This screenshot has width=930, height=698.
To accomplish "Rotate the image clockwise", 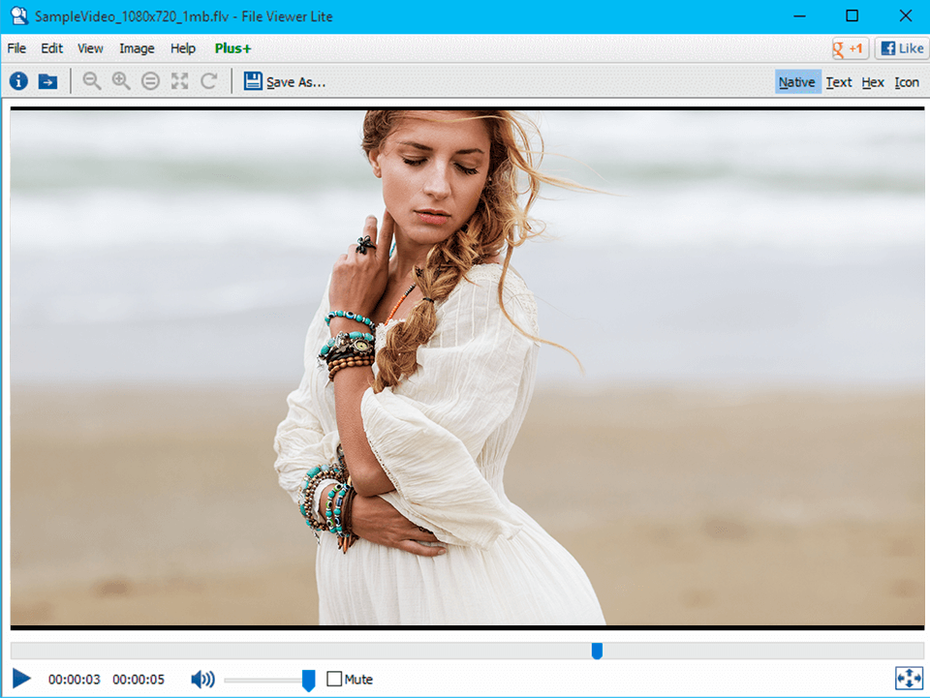I will [207, 81].
